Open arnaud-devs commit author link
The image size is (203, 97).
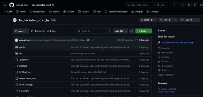point(25,40)
